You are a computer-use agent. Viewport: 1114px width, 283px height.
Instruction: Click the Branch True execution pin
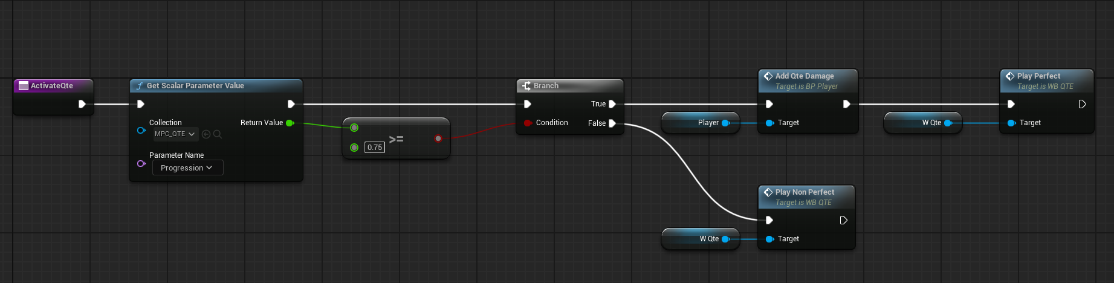612,104
